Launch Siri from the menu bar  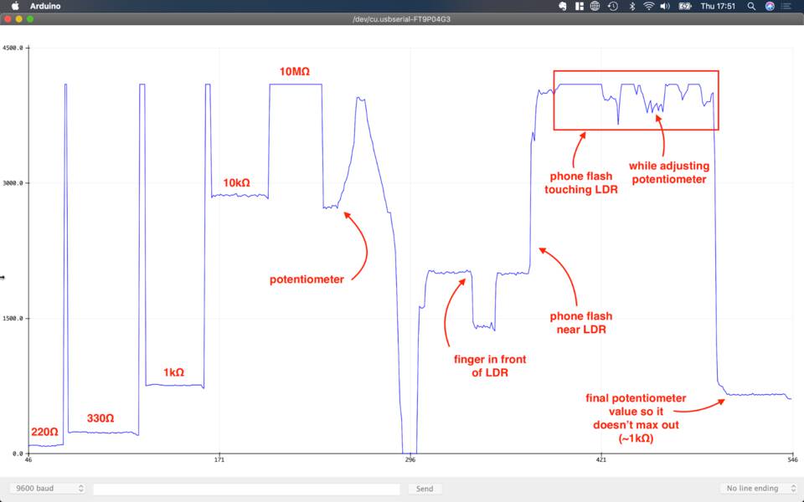(770, 6)
